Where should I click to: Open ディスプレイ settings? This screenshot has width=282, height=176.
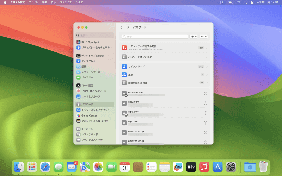[94, 61]
